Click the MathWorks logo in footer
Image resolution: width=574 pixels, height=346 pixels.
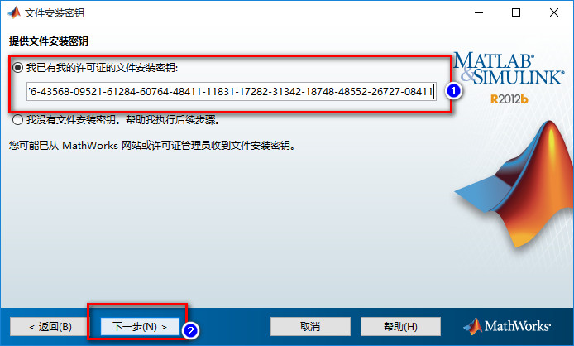coord(507,326)
